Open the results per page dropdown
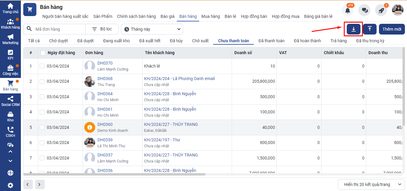The height and width of the screenshot is (191, 407). click(371, 184)
